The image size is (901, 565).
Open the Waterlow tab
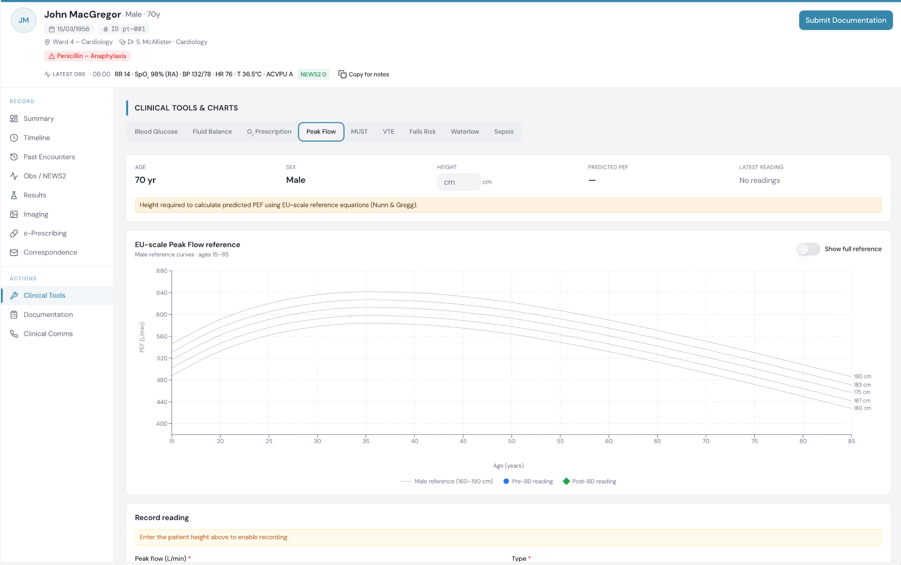click(x=465, y=132)
